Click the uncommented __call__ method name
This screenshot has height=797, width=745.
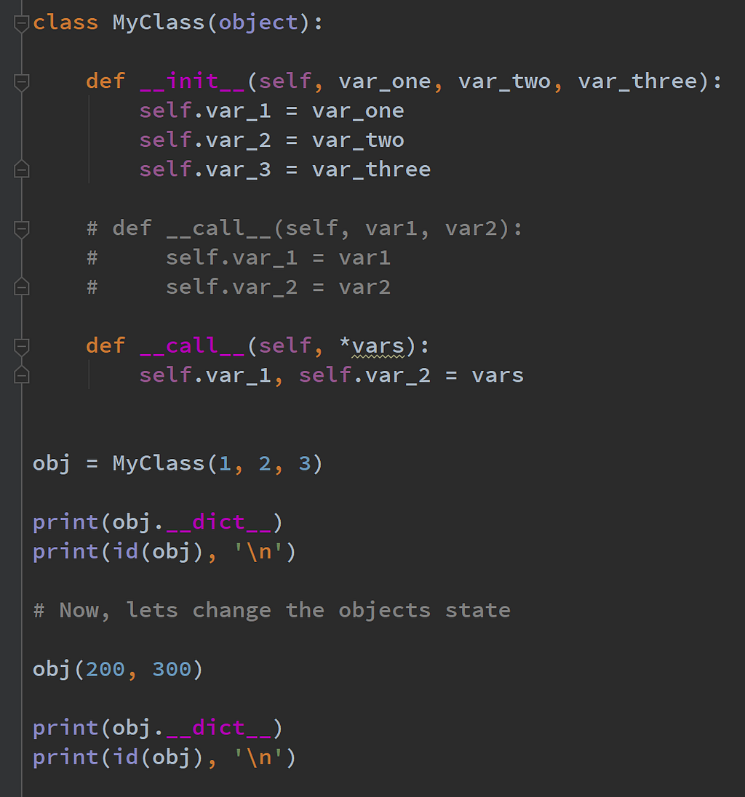coord(193,346)
